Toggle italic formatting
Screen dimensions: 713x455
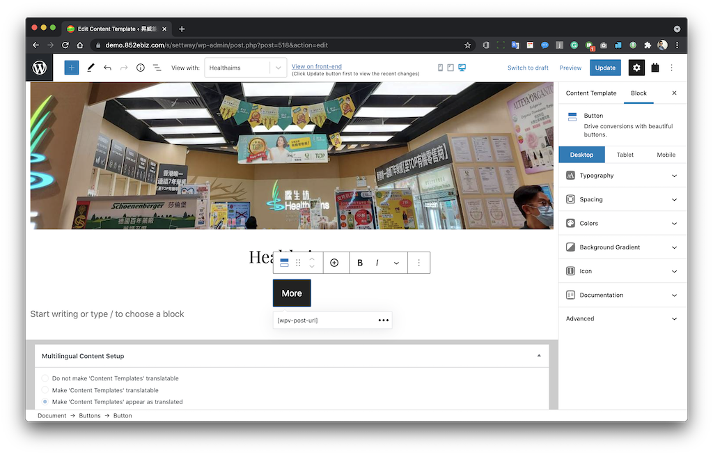[377, 263]
